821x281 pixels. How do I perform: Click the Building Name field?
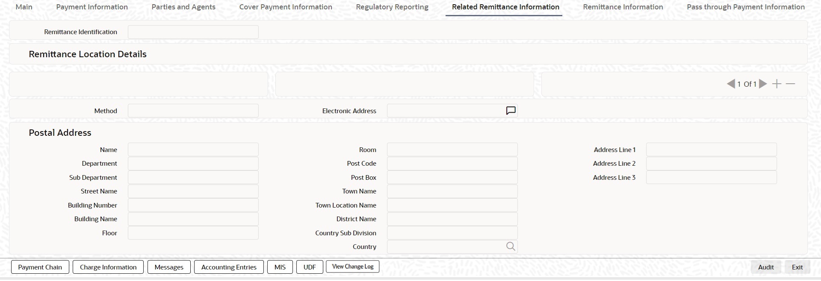[193, 219]
